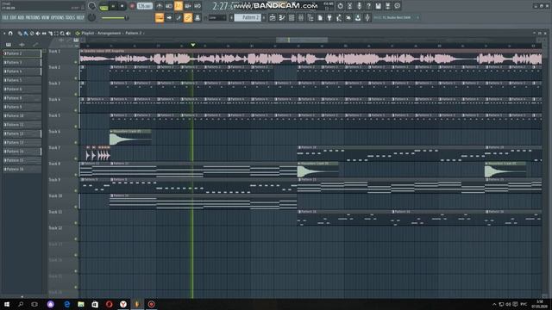
Task: Click the one-click audio recording microphone icon
Action: 359,6
